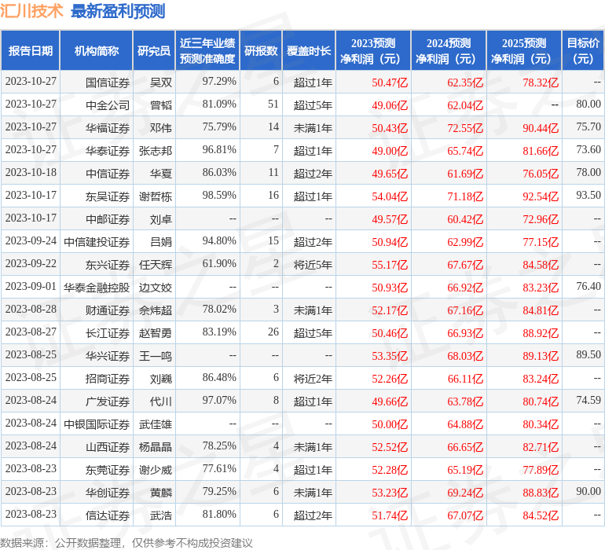Click accuracy value 97.29%
Viewport: 605px width, 550px height.
coord(219,82)
